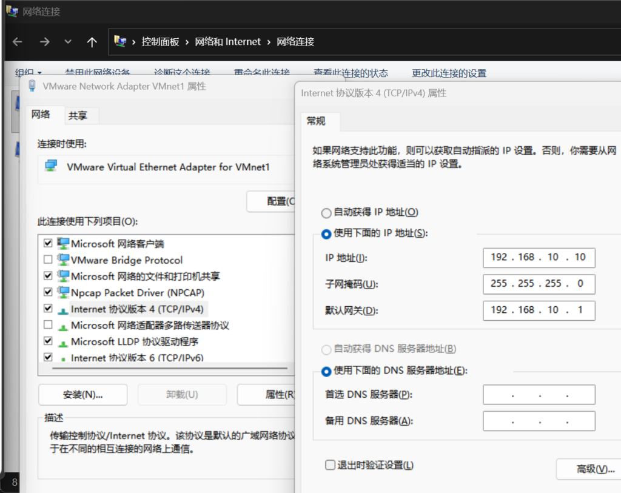621x493 pixels.
Task: Click the Microsoft LLDP protocol driver icon
Action: (x=63, y=341)
